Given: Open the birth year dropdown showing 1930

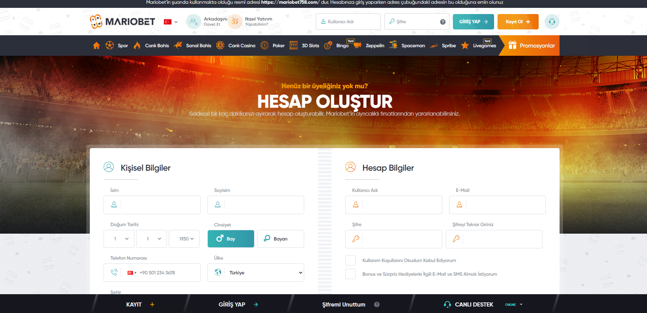Looking at the screenshot, I should [x=186, y=239].
